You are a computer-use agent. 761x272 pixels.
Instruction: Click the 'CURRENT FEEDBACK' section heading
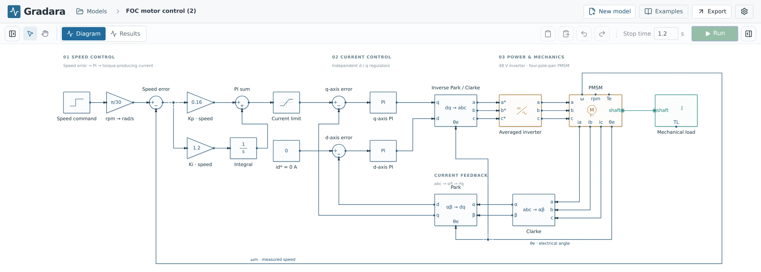click(x=461, y=175)
